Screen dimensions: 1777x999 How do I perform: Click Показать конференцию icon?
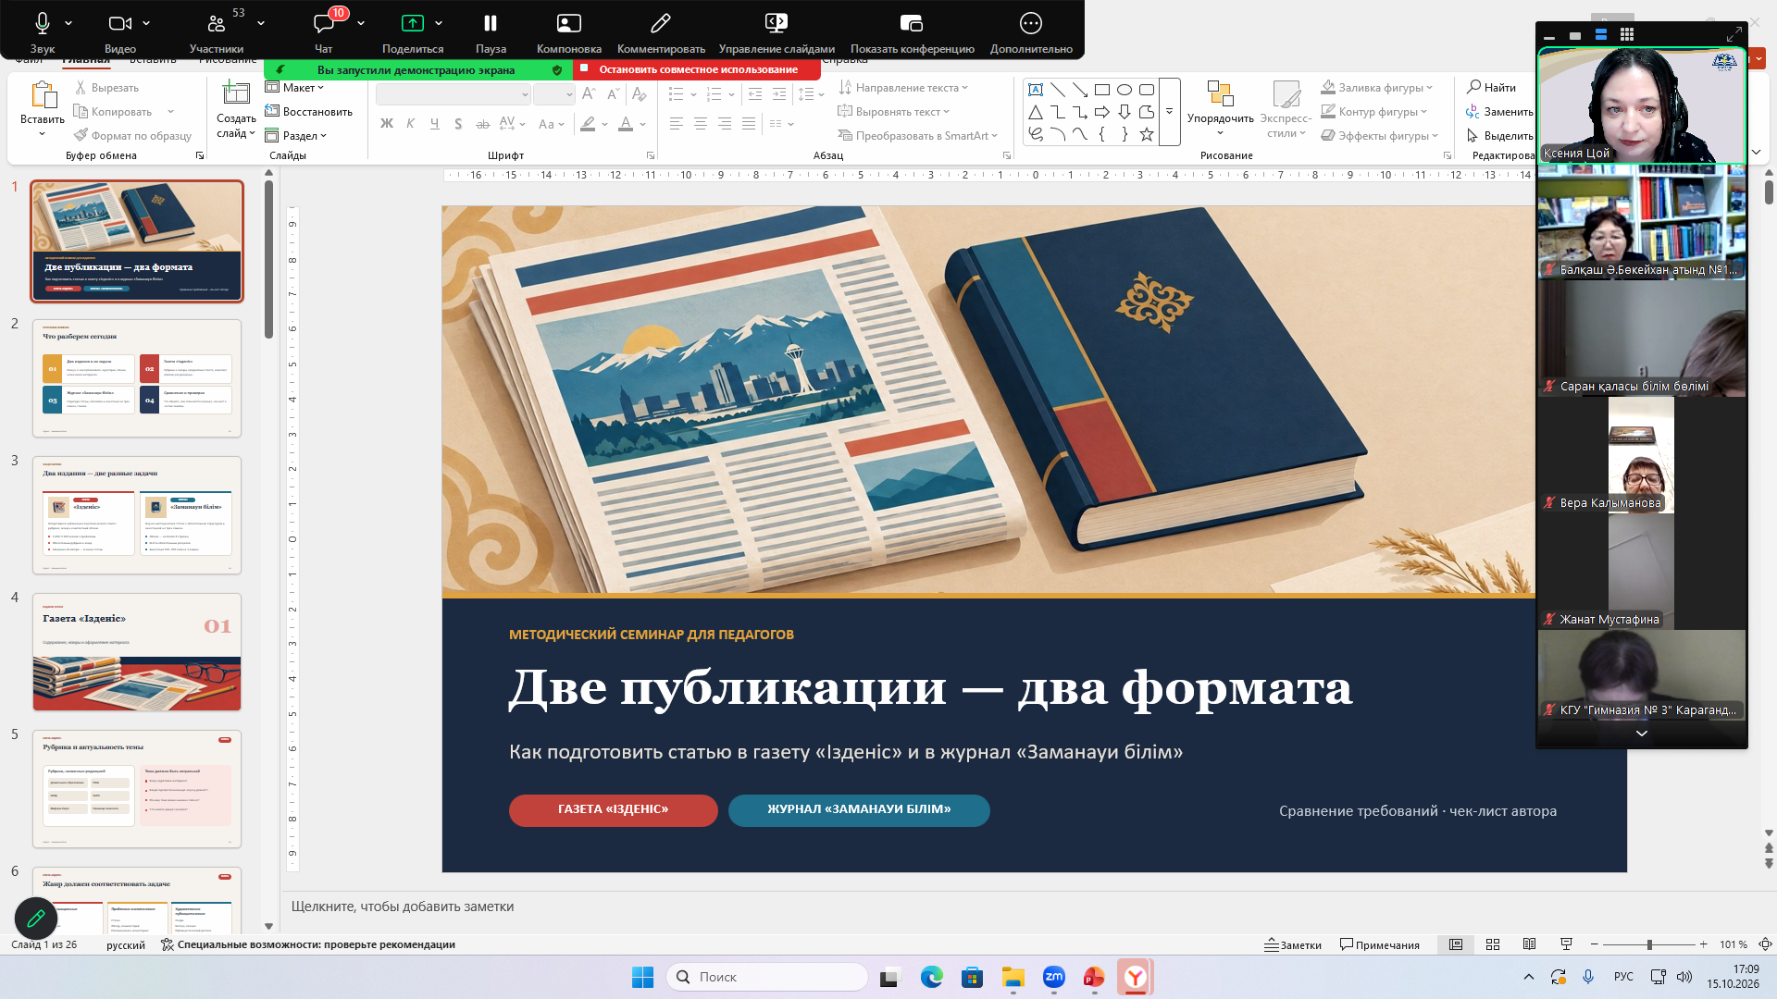tap(912, 23)
